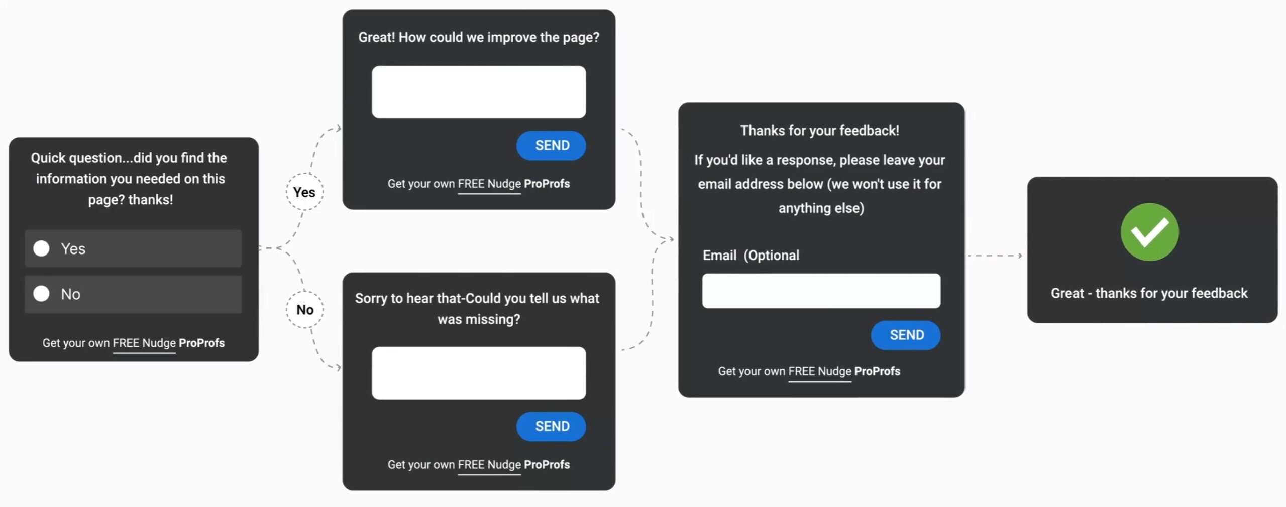Screen dimensions: 1286x507
Task: Click the dashed "Yes" branch circle
Action: (304, 192)
